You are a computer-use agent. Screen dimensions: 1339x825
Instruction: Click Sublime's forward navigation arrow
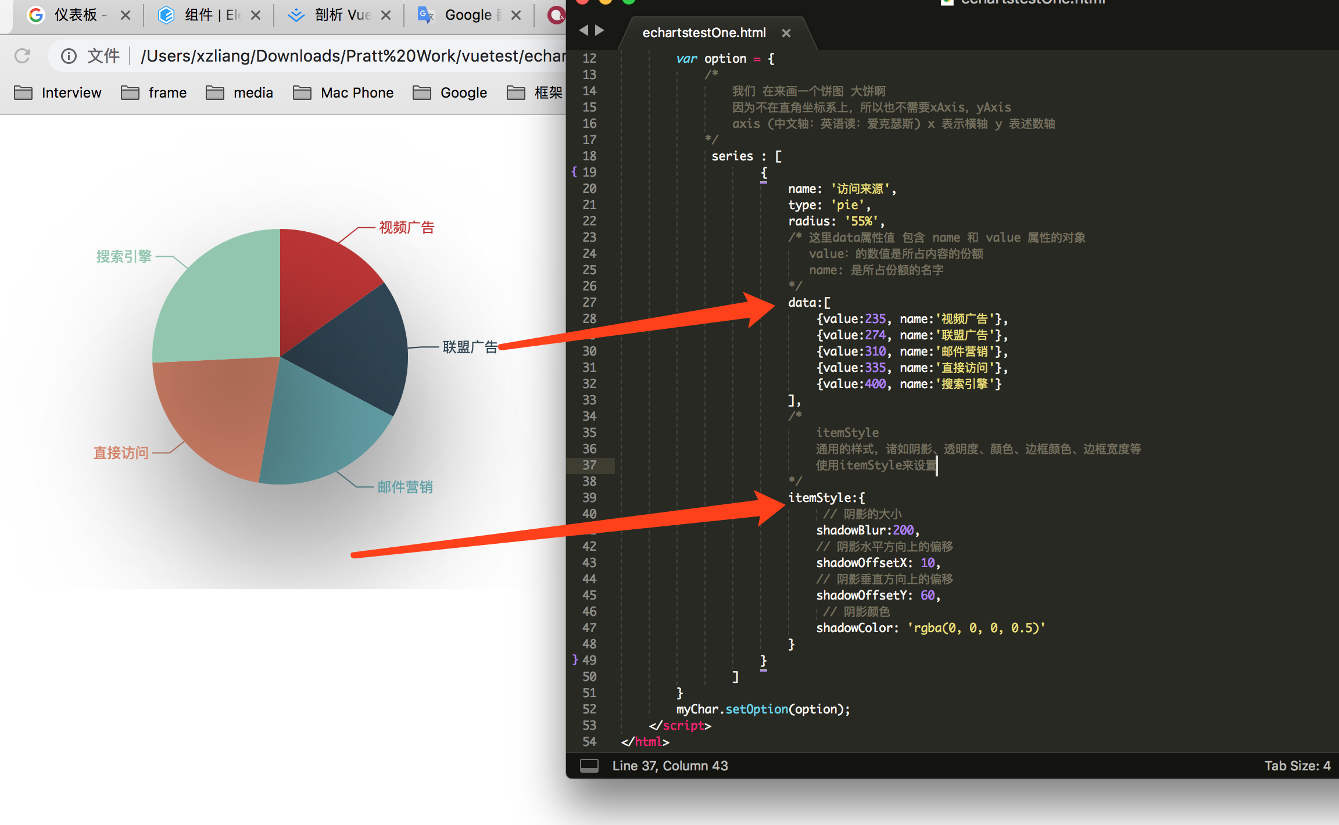pos(600,30)
